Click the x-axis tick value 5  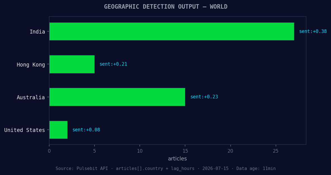coord(94,151)
